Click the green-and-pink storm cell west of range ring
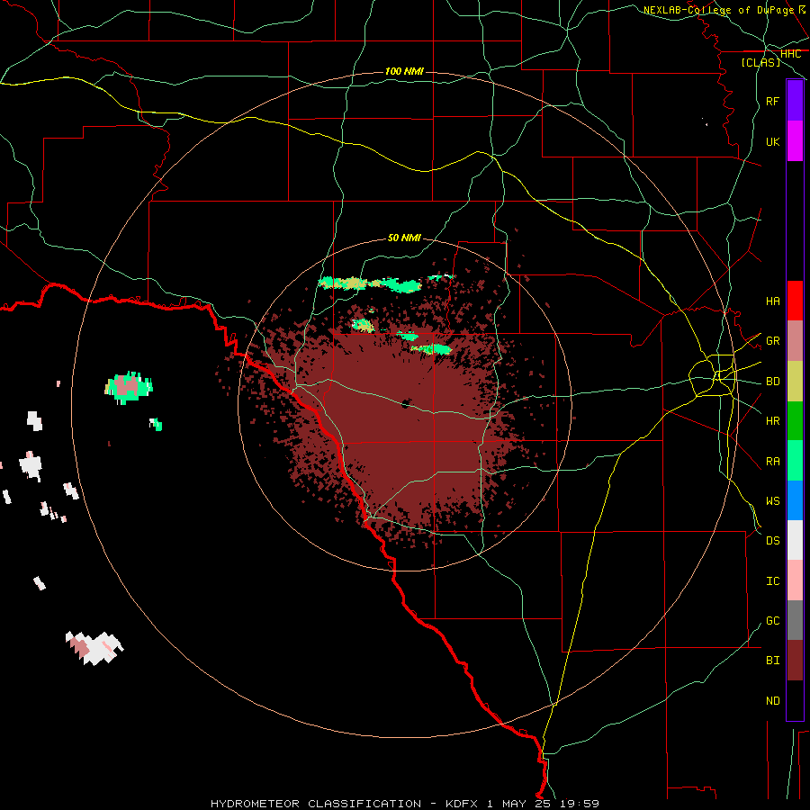This screenshot has height=810, width=810. coord(129,387)
